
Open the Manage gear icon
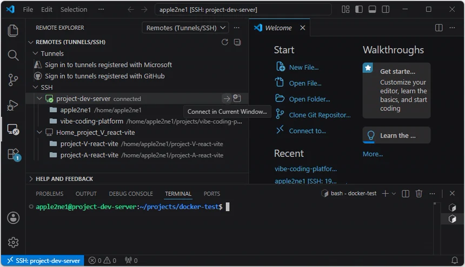[13, 242]
